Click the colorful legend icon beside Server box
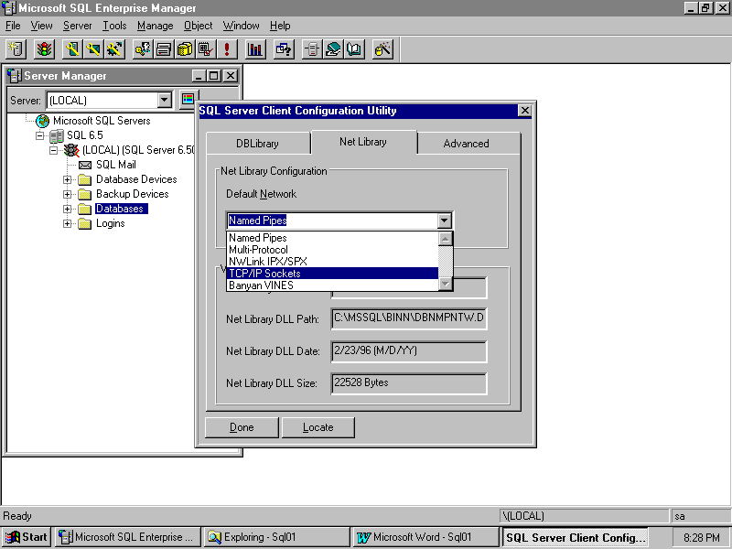 188,100
